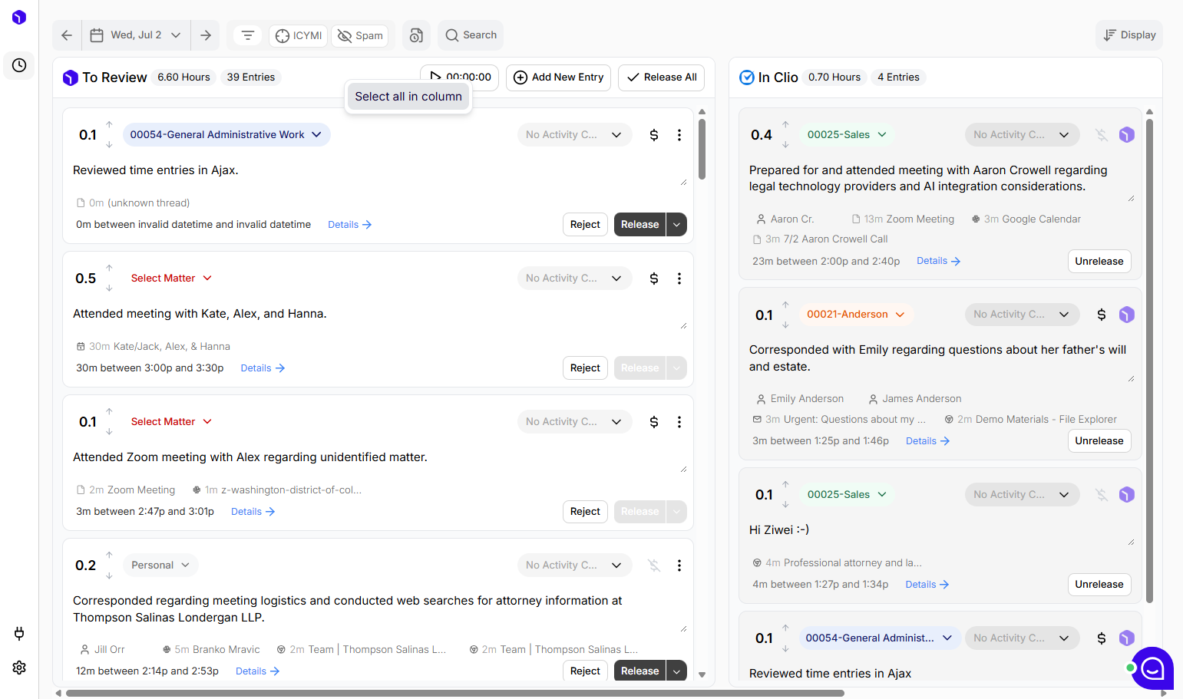The height and width of the screenshot is (699, 1183).
Task: Unrelease the Aaron Crowell meeting entry
Action: (1099, 262)
